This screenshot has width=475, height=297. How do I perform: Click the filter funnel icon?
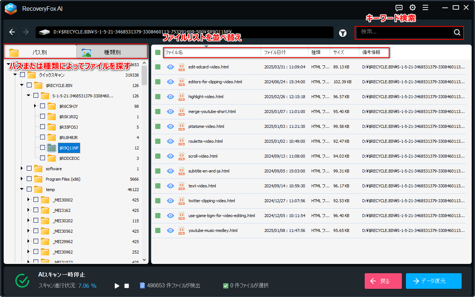(343, 33)
